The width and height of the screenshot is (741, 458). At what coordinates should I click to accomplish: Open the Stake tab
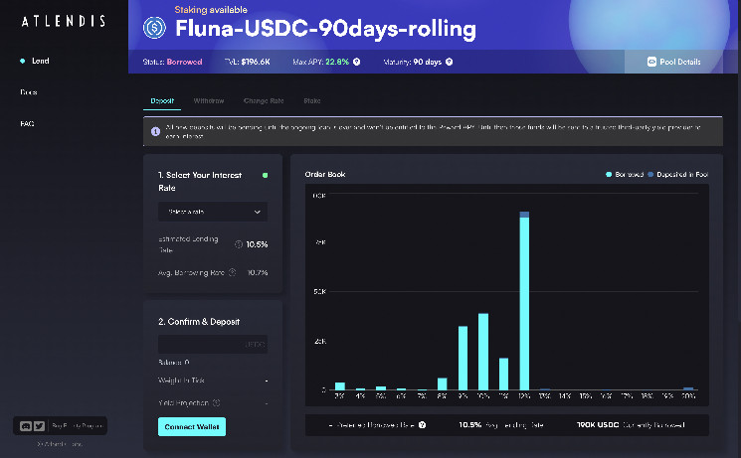point(311,101)
